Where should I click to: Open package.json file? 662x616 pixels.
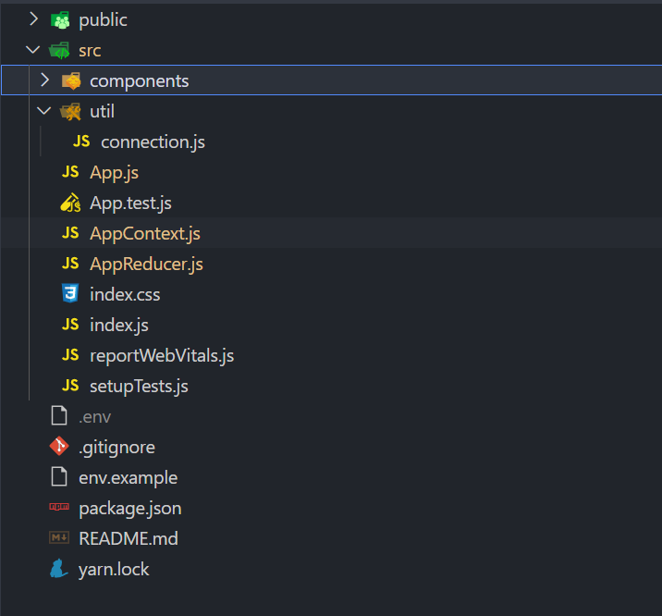(x=130, y=509)
